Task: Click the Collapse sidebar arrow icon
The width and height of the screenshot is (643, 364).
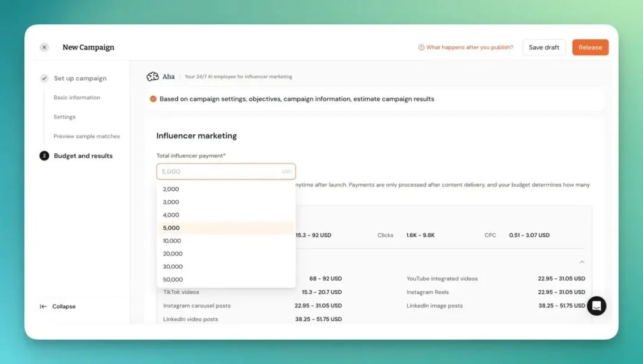Action: 43,307
